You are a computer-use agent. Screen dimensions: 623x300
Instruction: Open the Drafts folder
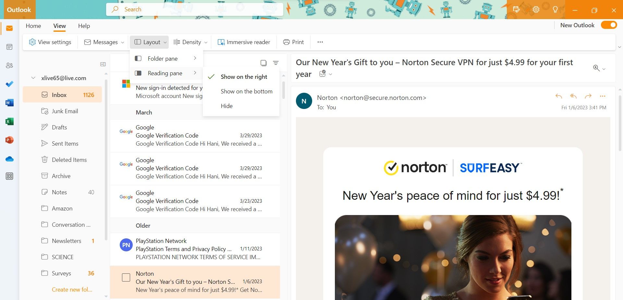click(x=62, y=127)
